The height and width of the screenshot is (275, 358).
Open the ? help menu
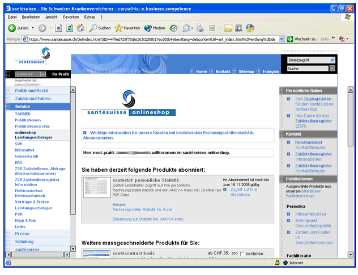click(101, 17)
